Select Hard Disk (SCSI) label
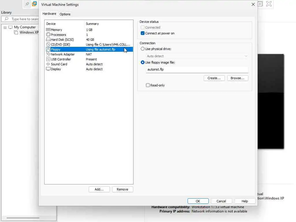This screenshot has width=296, height=222. tap(62, 40)
